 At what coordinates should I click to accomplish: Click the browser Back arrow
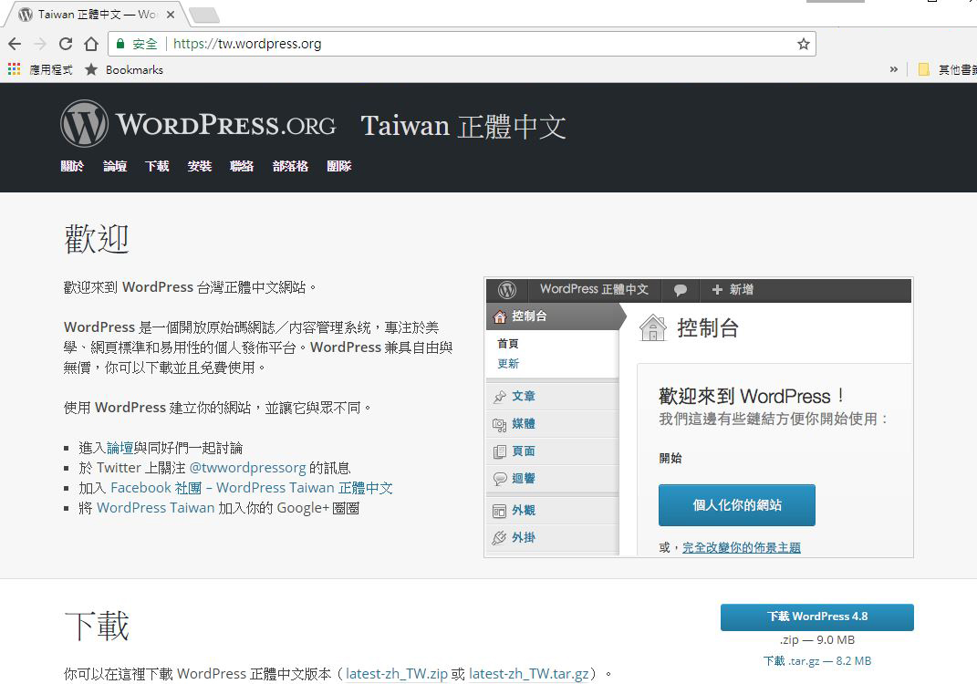click(x=15, y=44)
